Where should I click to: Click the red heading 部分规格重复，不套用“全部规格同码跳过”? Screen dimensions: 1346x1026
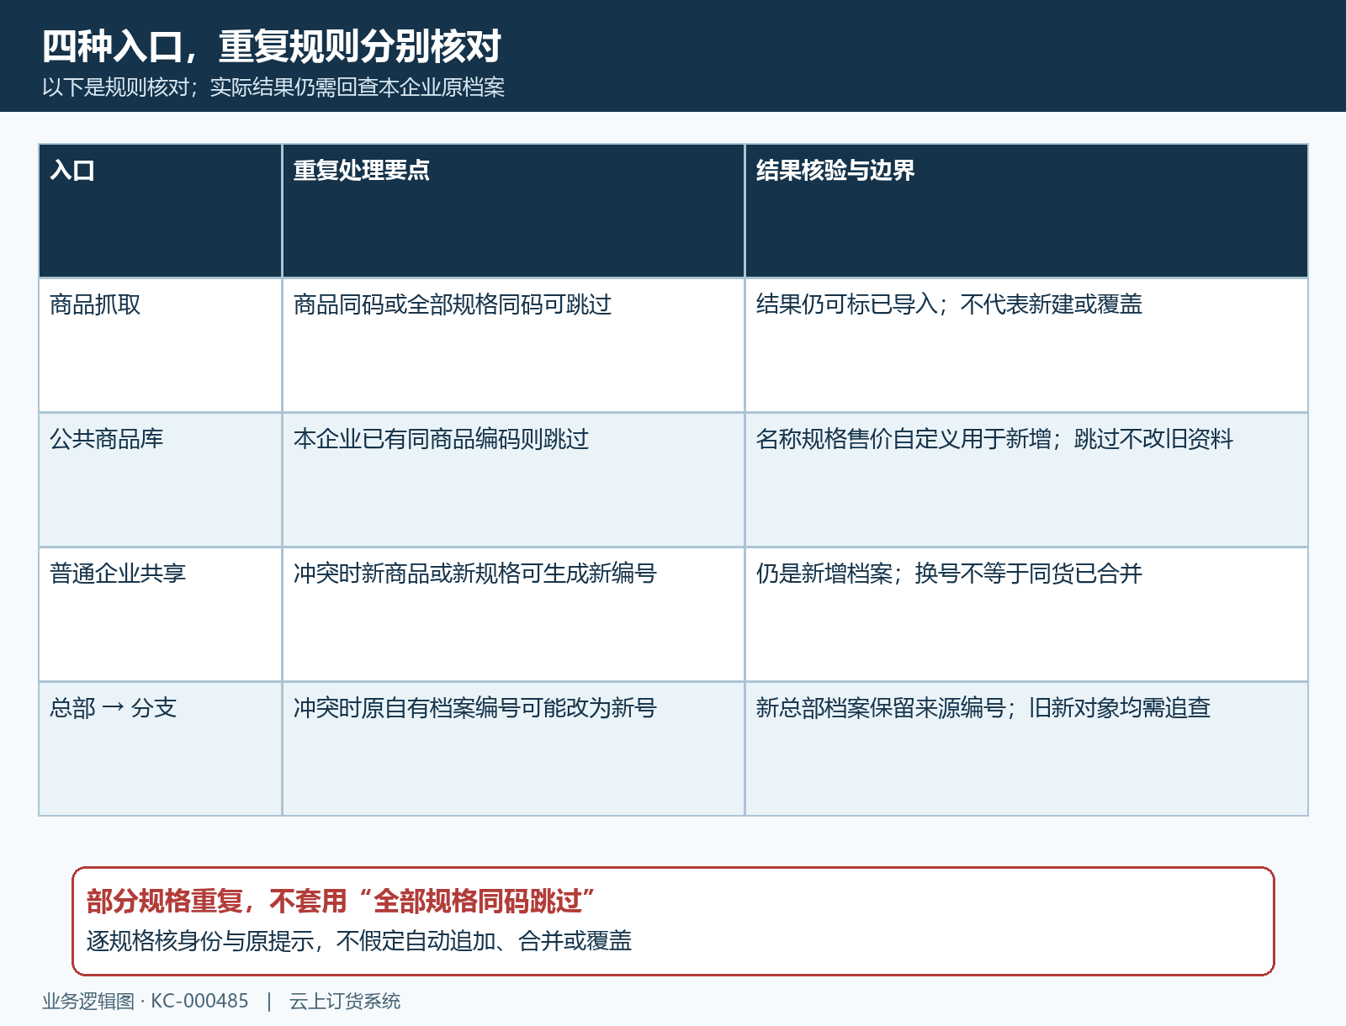pyautogui.click(x=341, y=902)
